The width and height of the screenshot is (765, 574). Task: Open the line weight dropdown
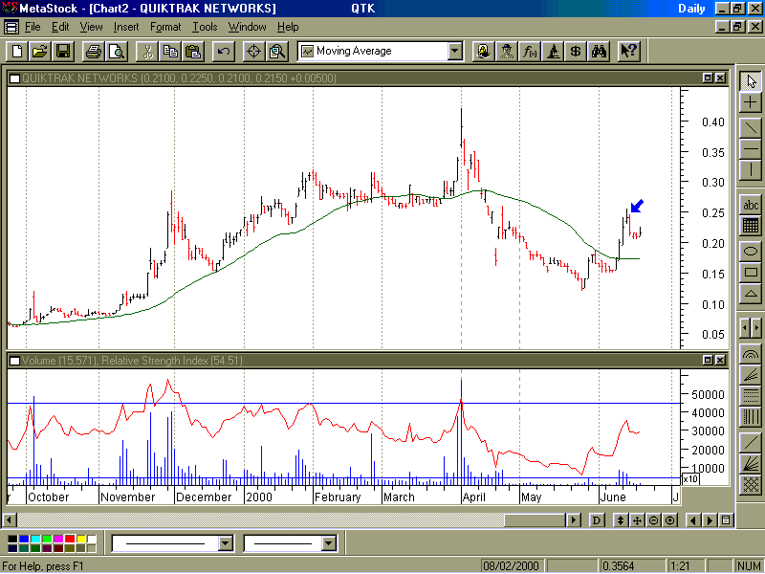point(329,542)
